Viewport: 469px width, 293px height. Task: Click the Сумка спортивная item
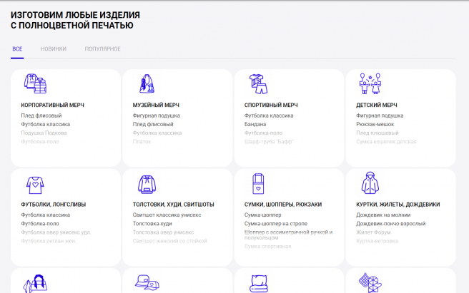pyautogui.click(x=267, y=246)
